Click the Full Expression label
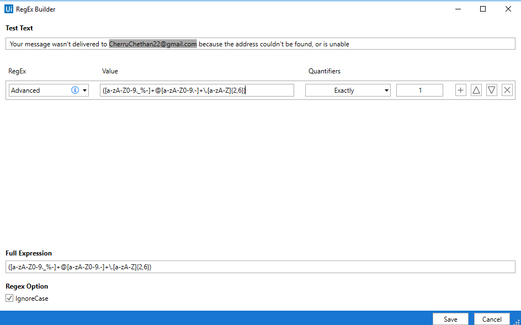 click(29, 253)
